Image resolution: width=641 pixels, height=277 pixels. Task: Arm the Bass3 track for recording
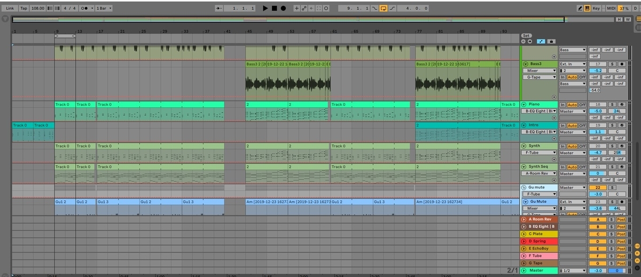pos(621,64)
